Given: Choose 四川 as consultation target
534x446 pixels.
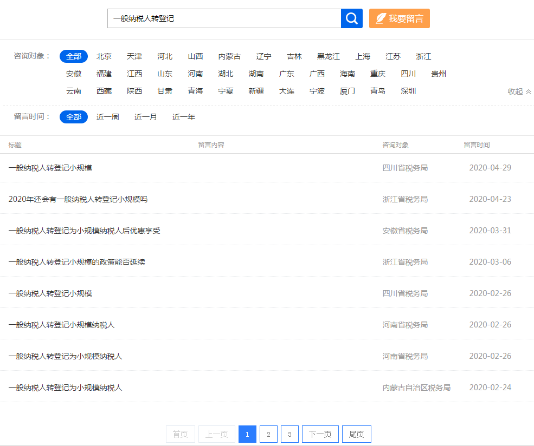Looking at the screenshot, I should point(408,74).
